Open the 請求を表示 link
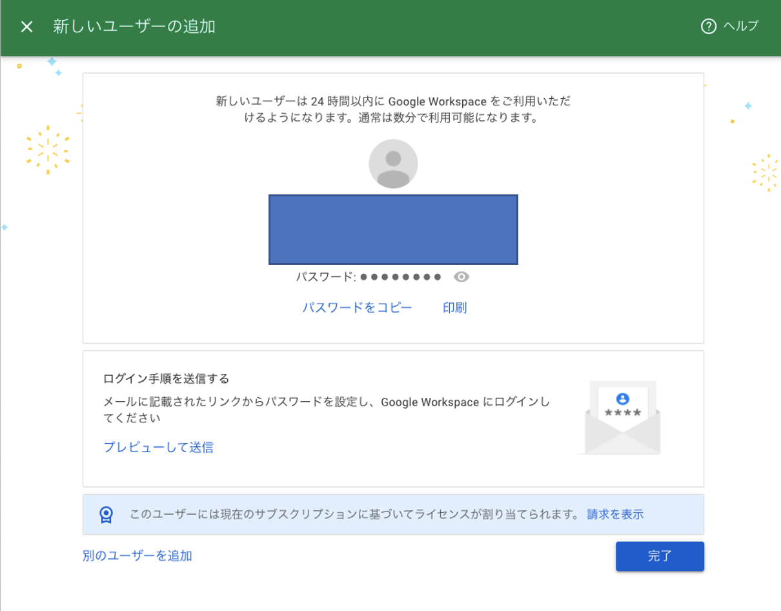Viewport: 781px width, 611px height. click(614, 514)
